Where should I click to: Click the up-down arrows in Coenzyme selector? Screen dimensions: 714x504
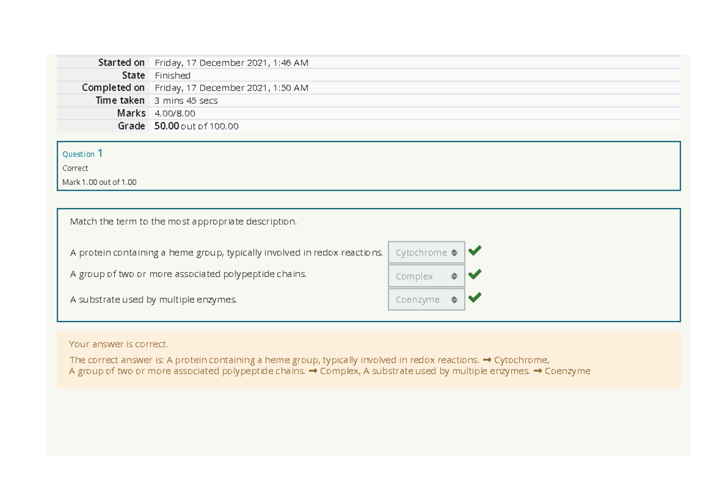pyautogui.click(x=454, y=300)
